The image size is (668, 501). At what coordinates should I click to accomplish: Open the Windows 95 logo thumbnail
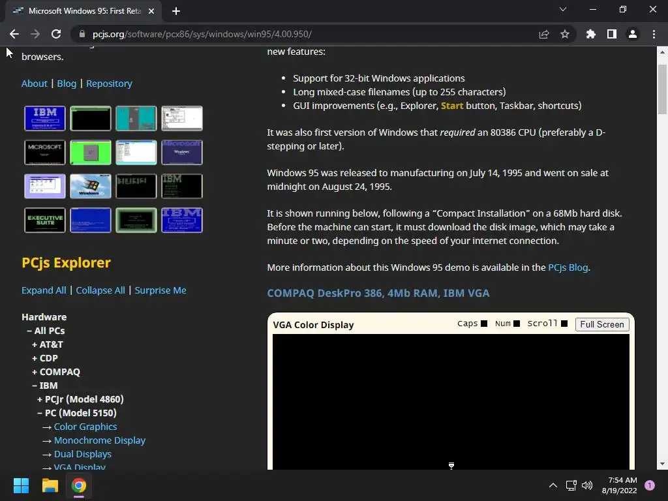[x=91, y=186]
